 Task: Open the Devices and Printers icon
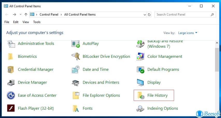tap(76, 83)
